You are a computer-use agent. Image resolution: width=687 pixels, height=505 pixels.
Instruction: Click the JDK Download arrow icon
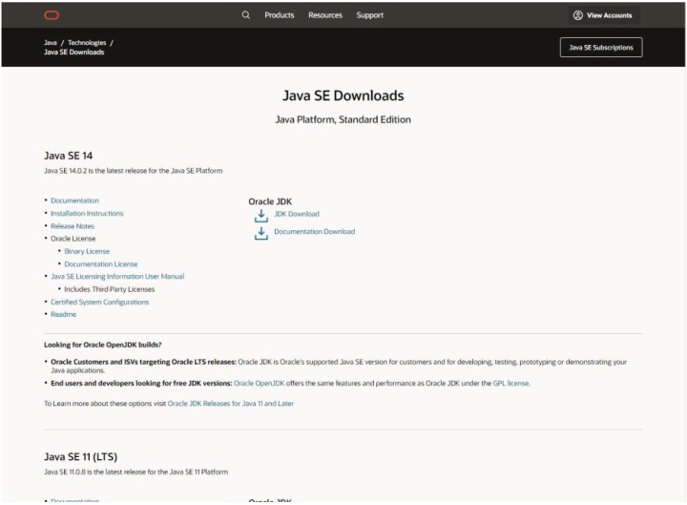pos(261,215)
